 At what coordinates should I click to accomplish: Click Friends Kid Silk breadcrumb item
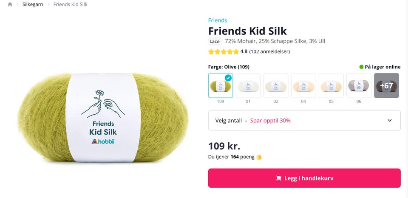(x=70, y=4)
